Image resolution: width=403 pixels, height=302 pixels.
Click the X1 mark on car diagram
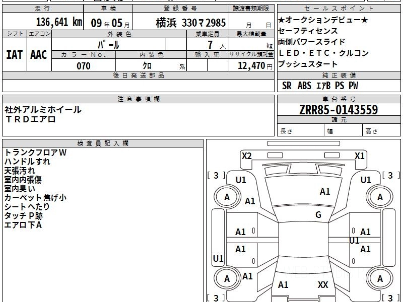pyautogui.click(x=360, y=156)
